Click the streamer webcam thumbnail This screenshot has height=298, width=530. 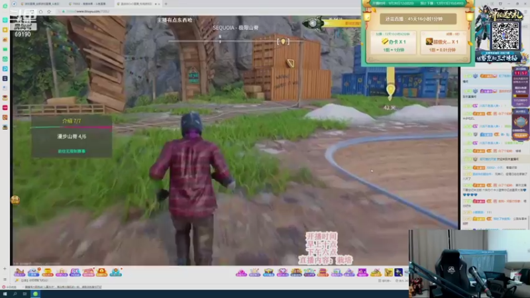469,264
